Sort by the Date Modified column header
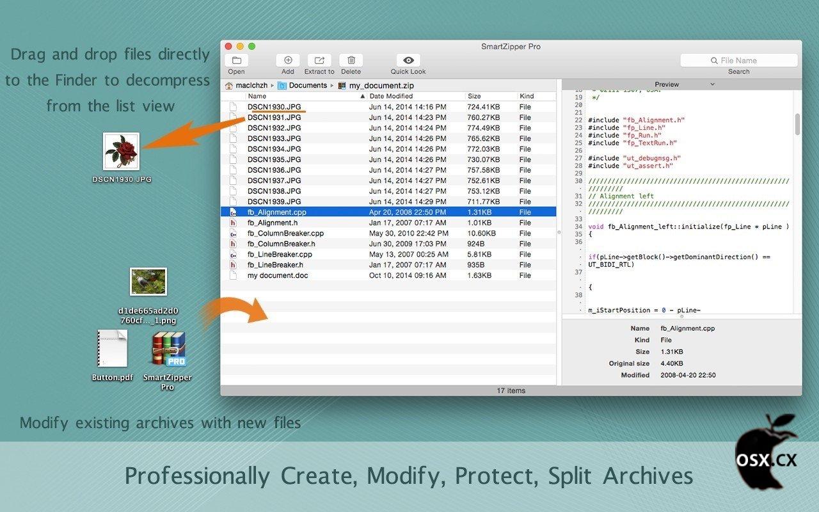Image resolution: width=819 pixels, height=512 pixels. pyautogui.click(x=391, y=96)
